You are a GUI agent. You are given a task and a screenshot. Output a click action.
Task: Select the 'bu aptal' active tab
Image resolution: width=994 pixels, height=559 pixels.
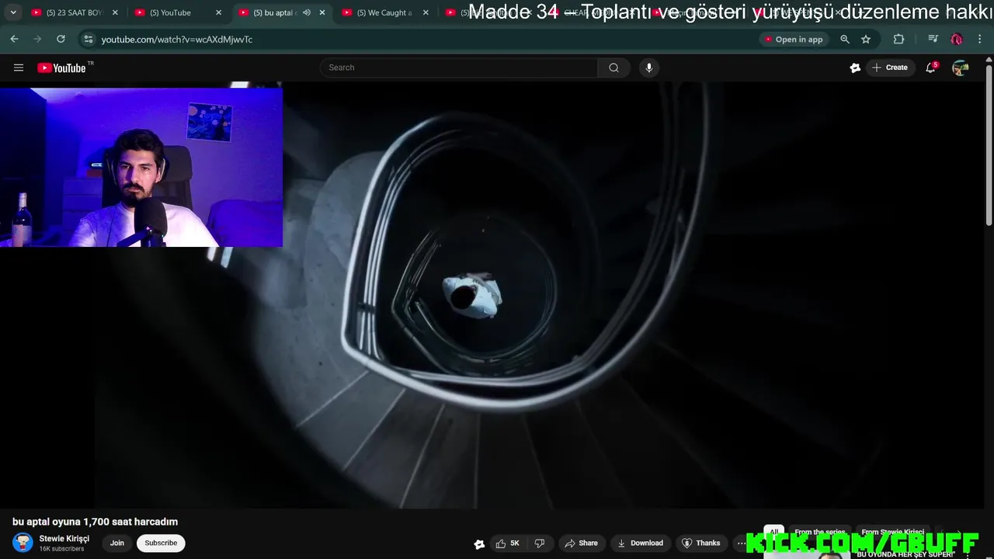pos(274,12)
